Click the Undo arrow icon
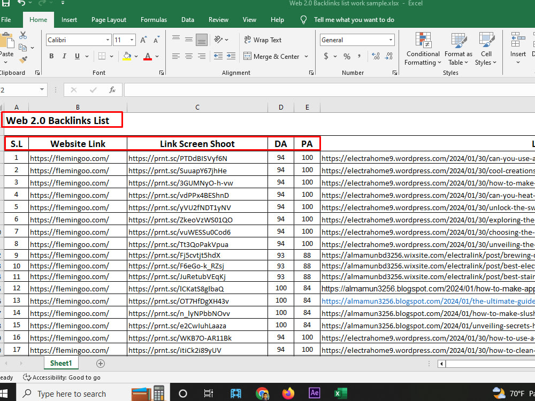The width and height of the screenshot is (535, 401). point(21,3)
